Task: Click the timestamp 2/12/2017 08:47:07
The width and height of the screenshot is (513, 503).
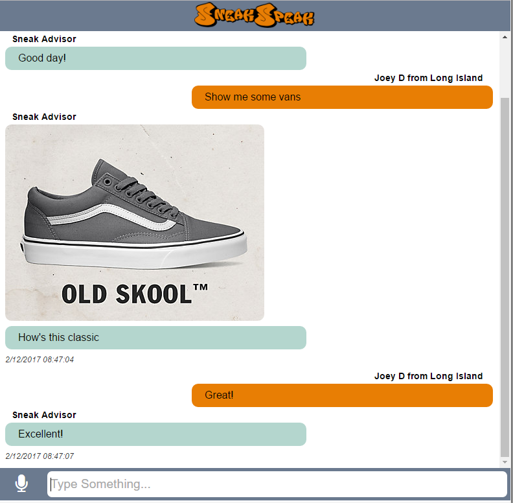Action: click(40, 456)
